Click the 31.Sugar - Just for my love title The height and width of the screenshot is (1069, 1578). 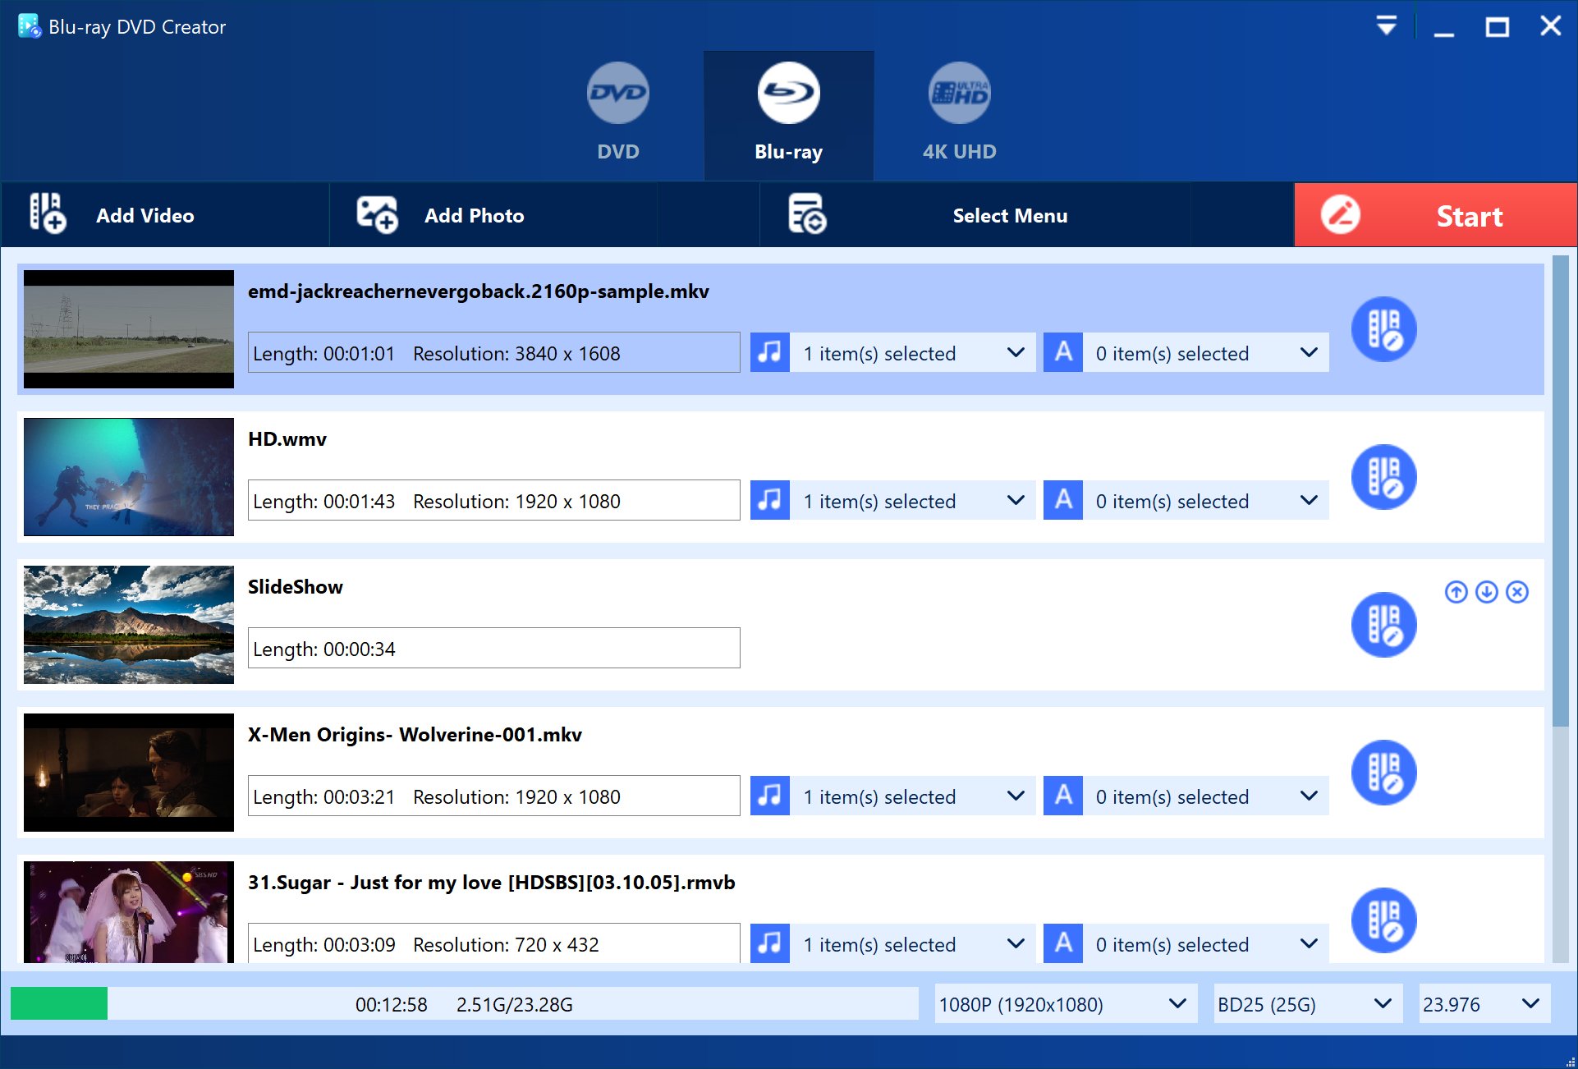pyautogui.click(x=492, y=883)
